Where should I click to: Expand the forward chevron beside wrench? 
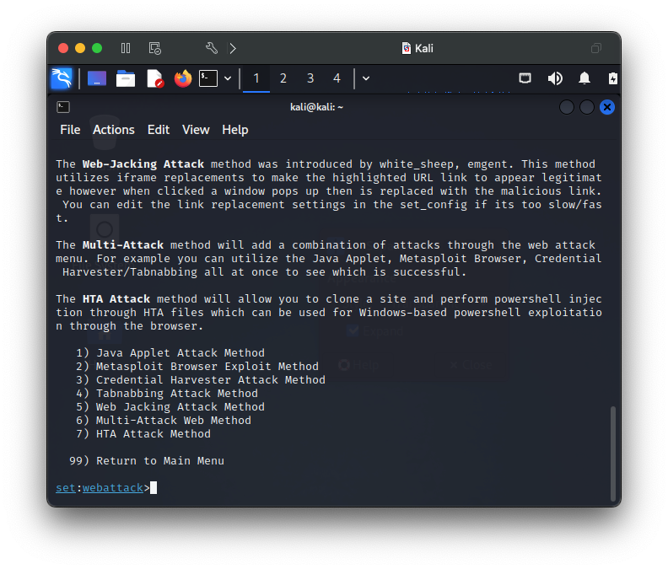(x=233, y=48)
